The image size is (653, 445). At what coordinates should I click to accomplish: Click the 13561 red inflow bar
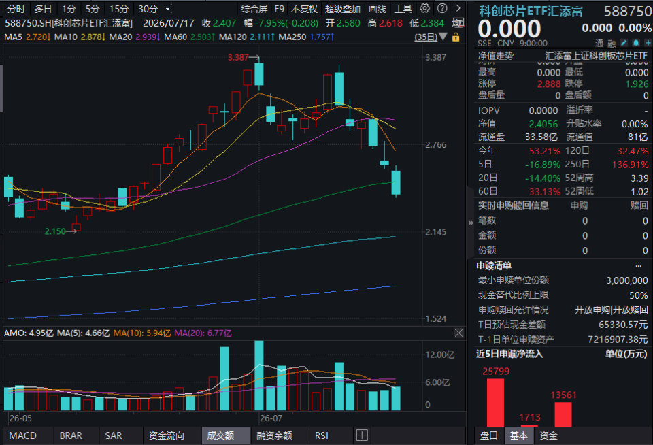point(563,414)
